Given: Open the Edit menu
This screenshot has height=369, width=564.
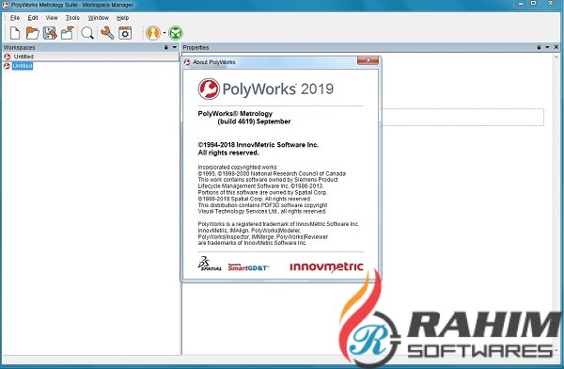Looking at the screenshot, I should point(33,18).
